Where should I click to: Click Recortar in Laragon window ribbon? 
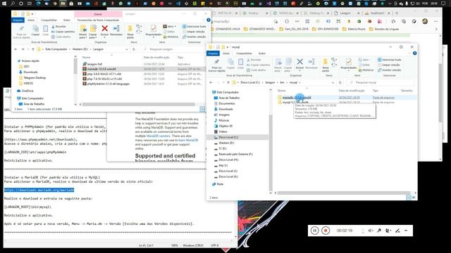click(x=58, y=27)
